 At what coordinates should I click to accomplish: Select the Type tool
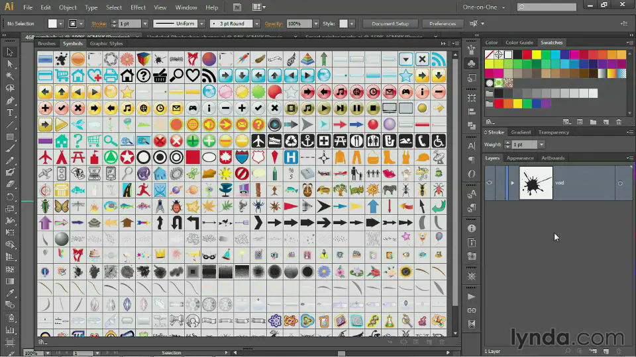[x=10, y=112]
